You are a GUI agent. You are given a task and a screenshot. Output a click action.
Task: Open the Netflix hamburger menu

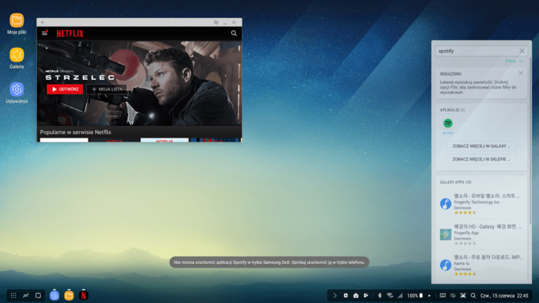44,34
